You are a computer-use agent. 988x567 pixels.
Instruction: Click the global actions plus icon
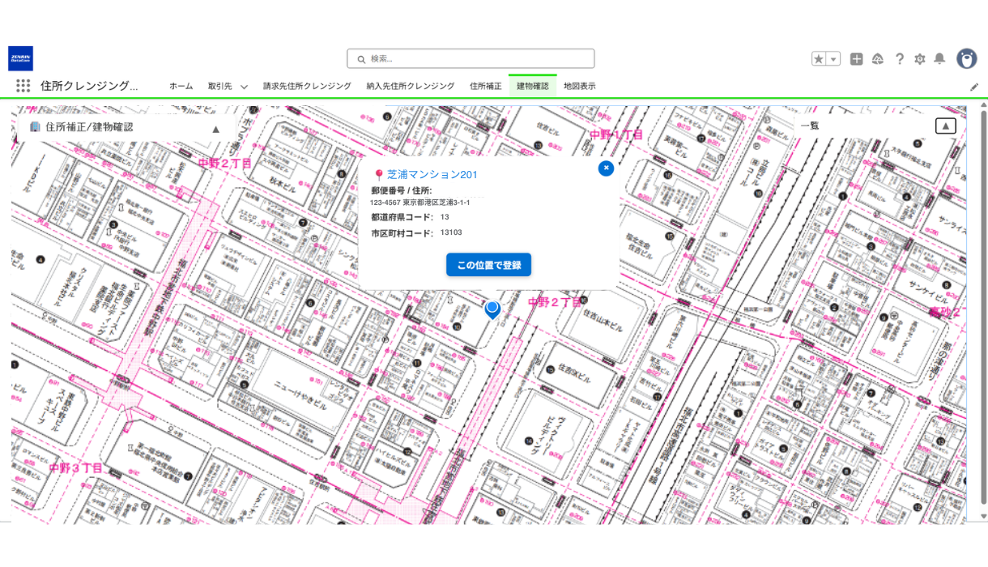pos(856,59)
